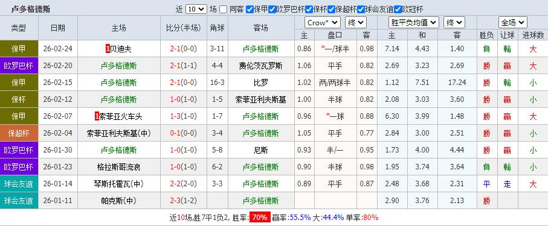The width and height of the screenshot is (548, 226).
Task: Open the 费伦茨瓦罗斯 team link
Action: [261, 66]
